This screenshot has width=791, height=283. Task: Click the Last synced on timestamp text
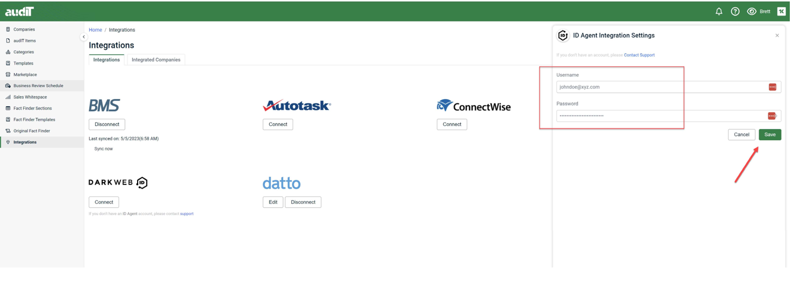(124, 139)
